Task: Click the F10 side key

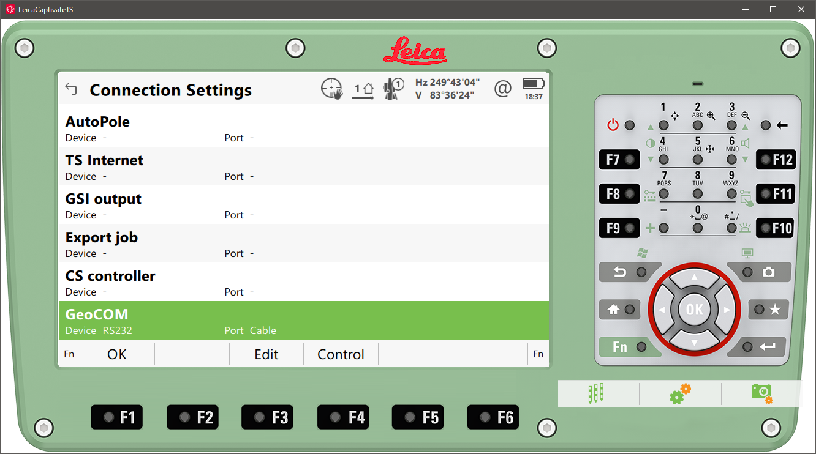Action: click(776, 228)
